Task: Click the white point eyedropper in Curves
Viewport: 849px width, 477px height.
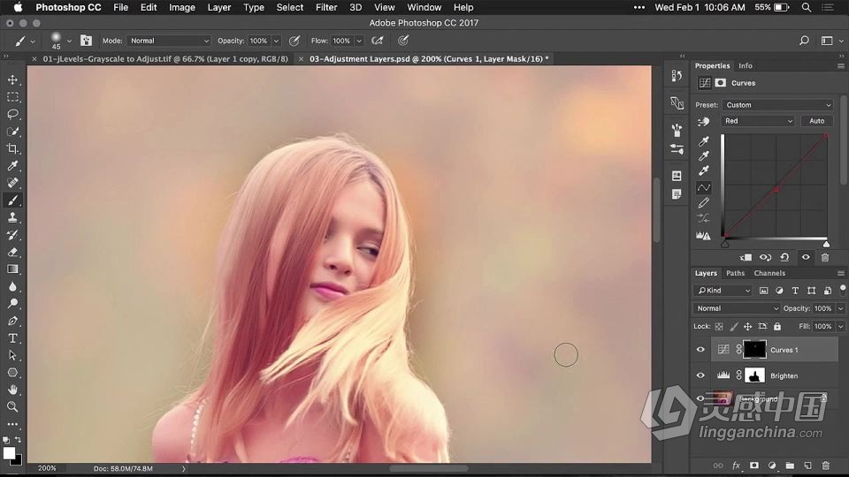Action: pyautogui.click(x=703, y=170)
